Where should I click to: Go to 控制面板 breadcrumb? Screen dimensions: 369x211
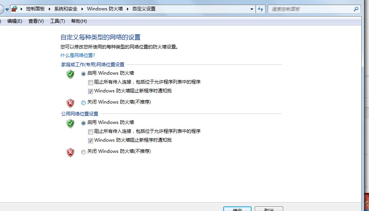click(x=35, y=9)
